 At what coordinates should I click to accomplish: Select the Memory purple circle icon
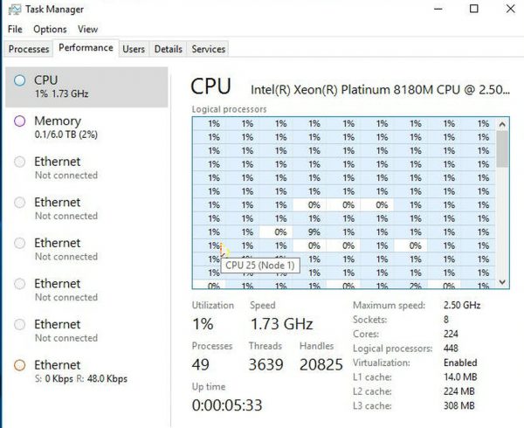pyautogui.click(x=20, y=121)
